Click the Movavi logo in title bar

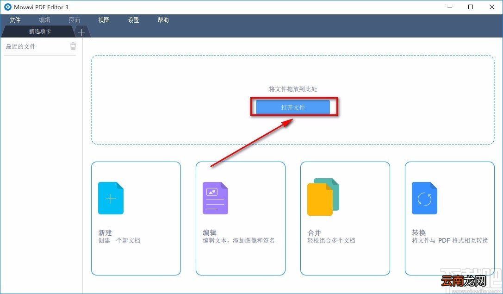pos(8,7)
